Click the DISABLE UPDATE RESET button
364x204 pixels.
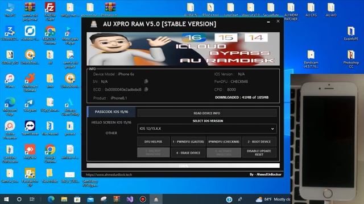259,152
